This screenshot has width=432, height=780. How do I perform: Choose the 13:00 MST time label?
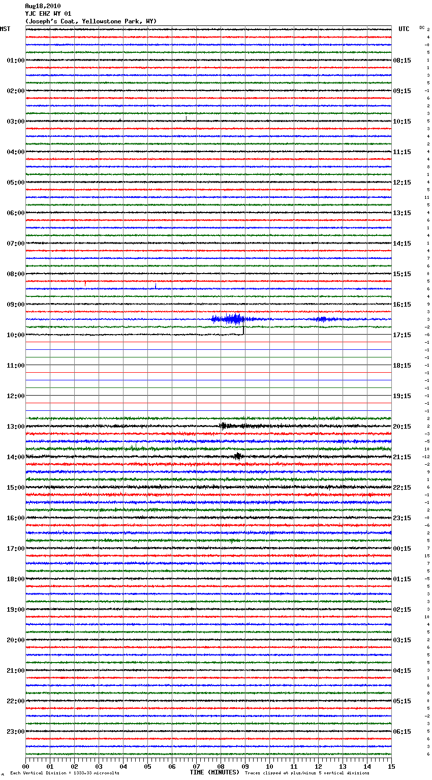click(x=16, y=427)
